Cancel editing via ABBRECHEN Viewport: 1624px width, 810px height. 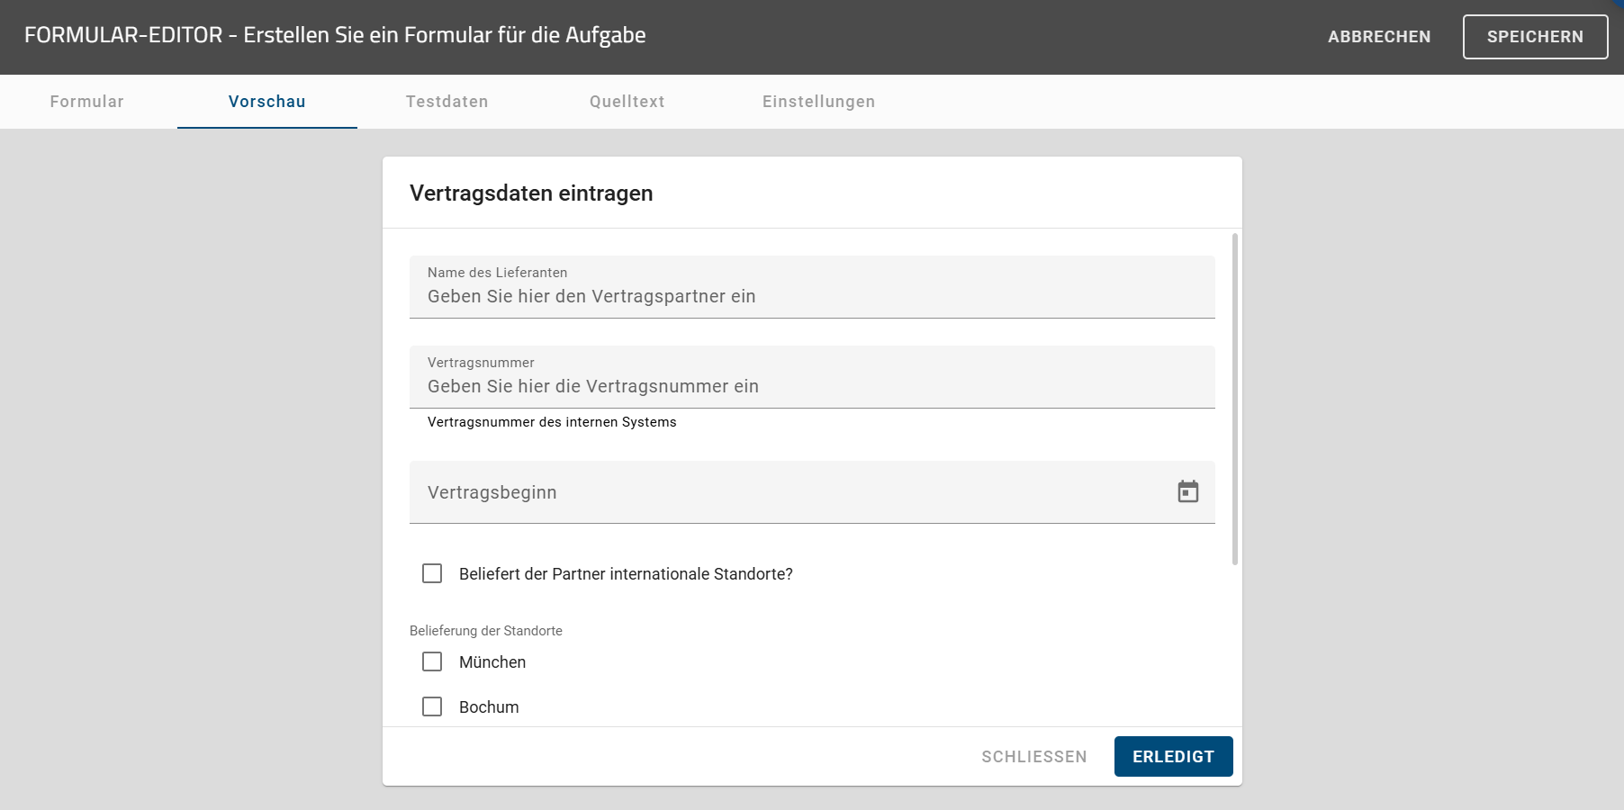pyautogui.click(x=1378, y=37)
